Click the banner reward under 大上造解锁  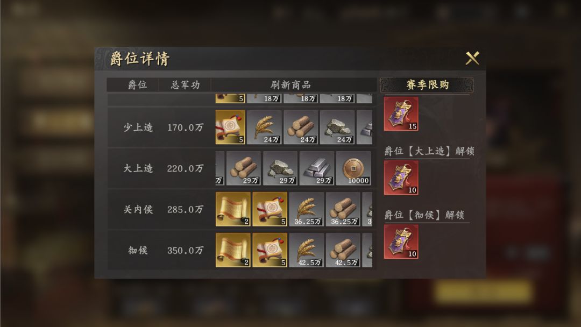pos(401,178)
